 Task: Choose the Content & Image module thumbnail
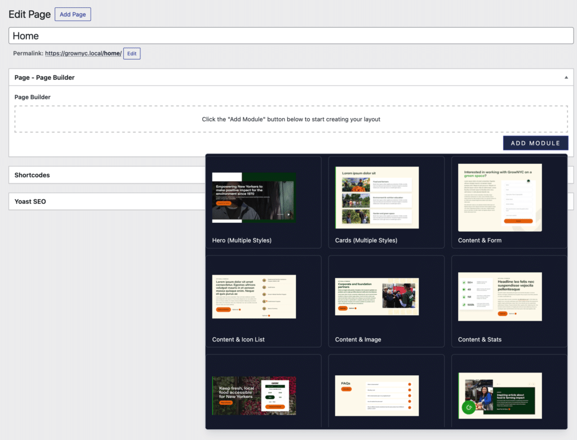(x=377, y=297)
